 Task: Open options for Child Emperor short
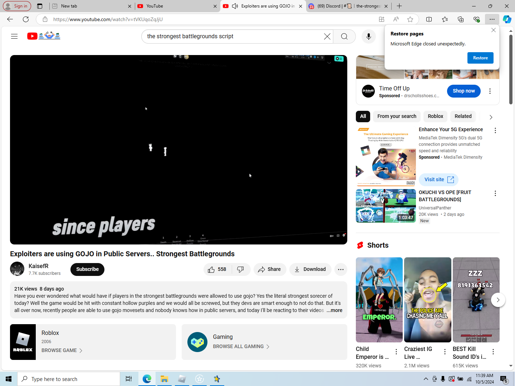[x=396, y=352]
